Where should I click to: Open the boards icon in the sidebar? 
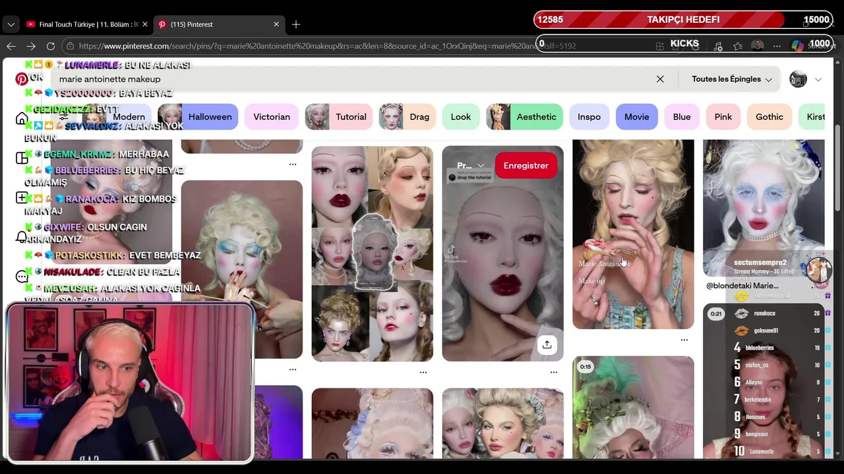[22, 158]
